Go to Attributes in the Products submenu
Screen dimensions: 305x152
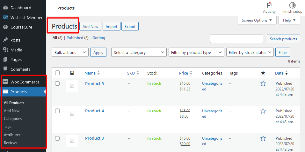(12, 135)
